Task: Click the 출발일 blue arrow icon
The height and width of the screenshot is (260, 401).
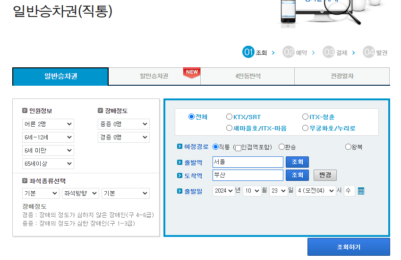Action: click(179, 191)
